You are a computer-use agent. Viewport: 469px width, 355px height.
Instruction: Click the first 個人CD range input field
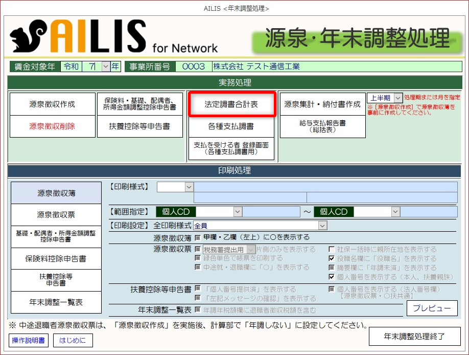[x=216, y=212]
